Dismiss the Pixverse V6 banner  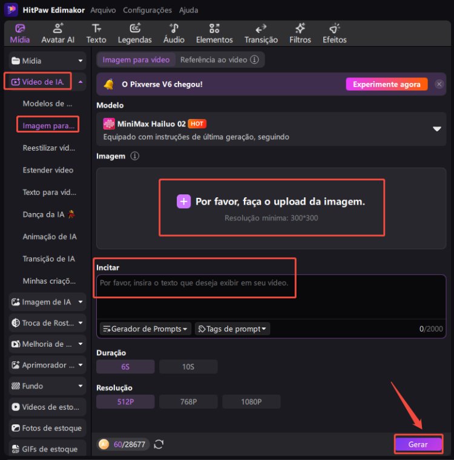tap(439, 85)
